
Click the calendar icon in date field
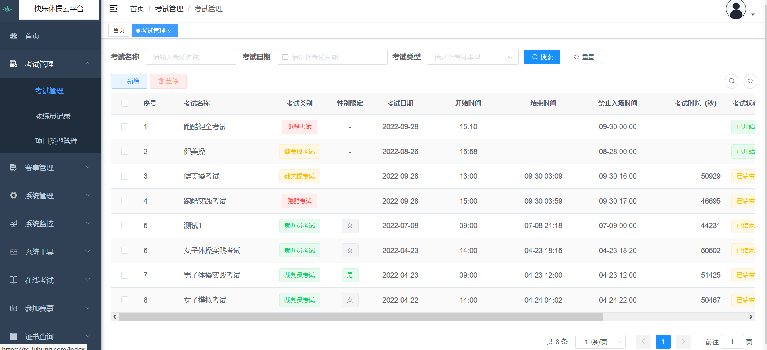[285, 57]
